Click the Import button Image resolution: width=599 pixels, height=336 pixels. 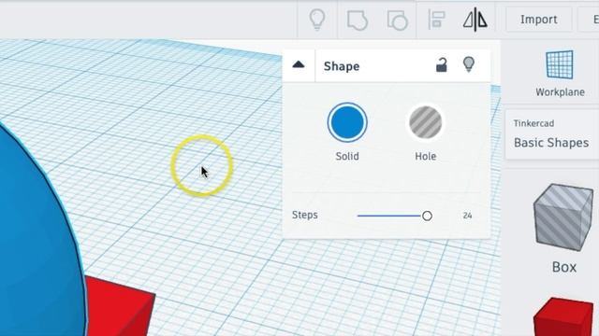tap(539, 20)
